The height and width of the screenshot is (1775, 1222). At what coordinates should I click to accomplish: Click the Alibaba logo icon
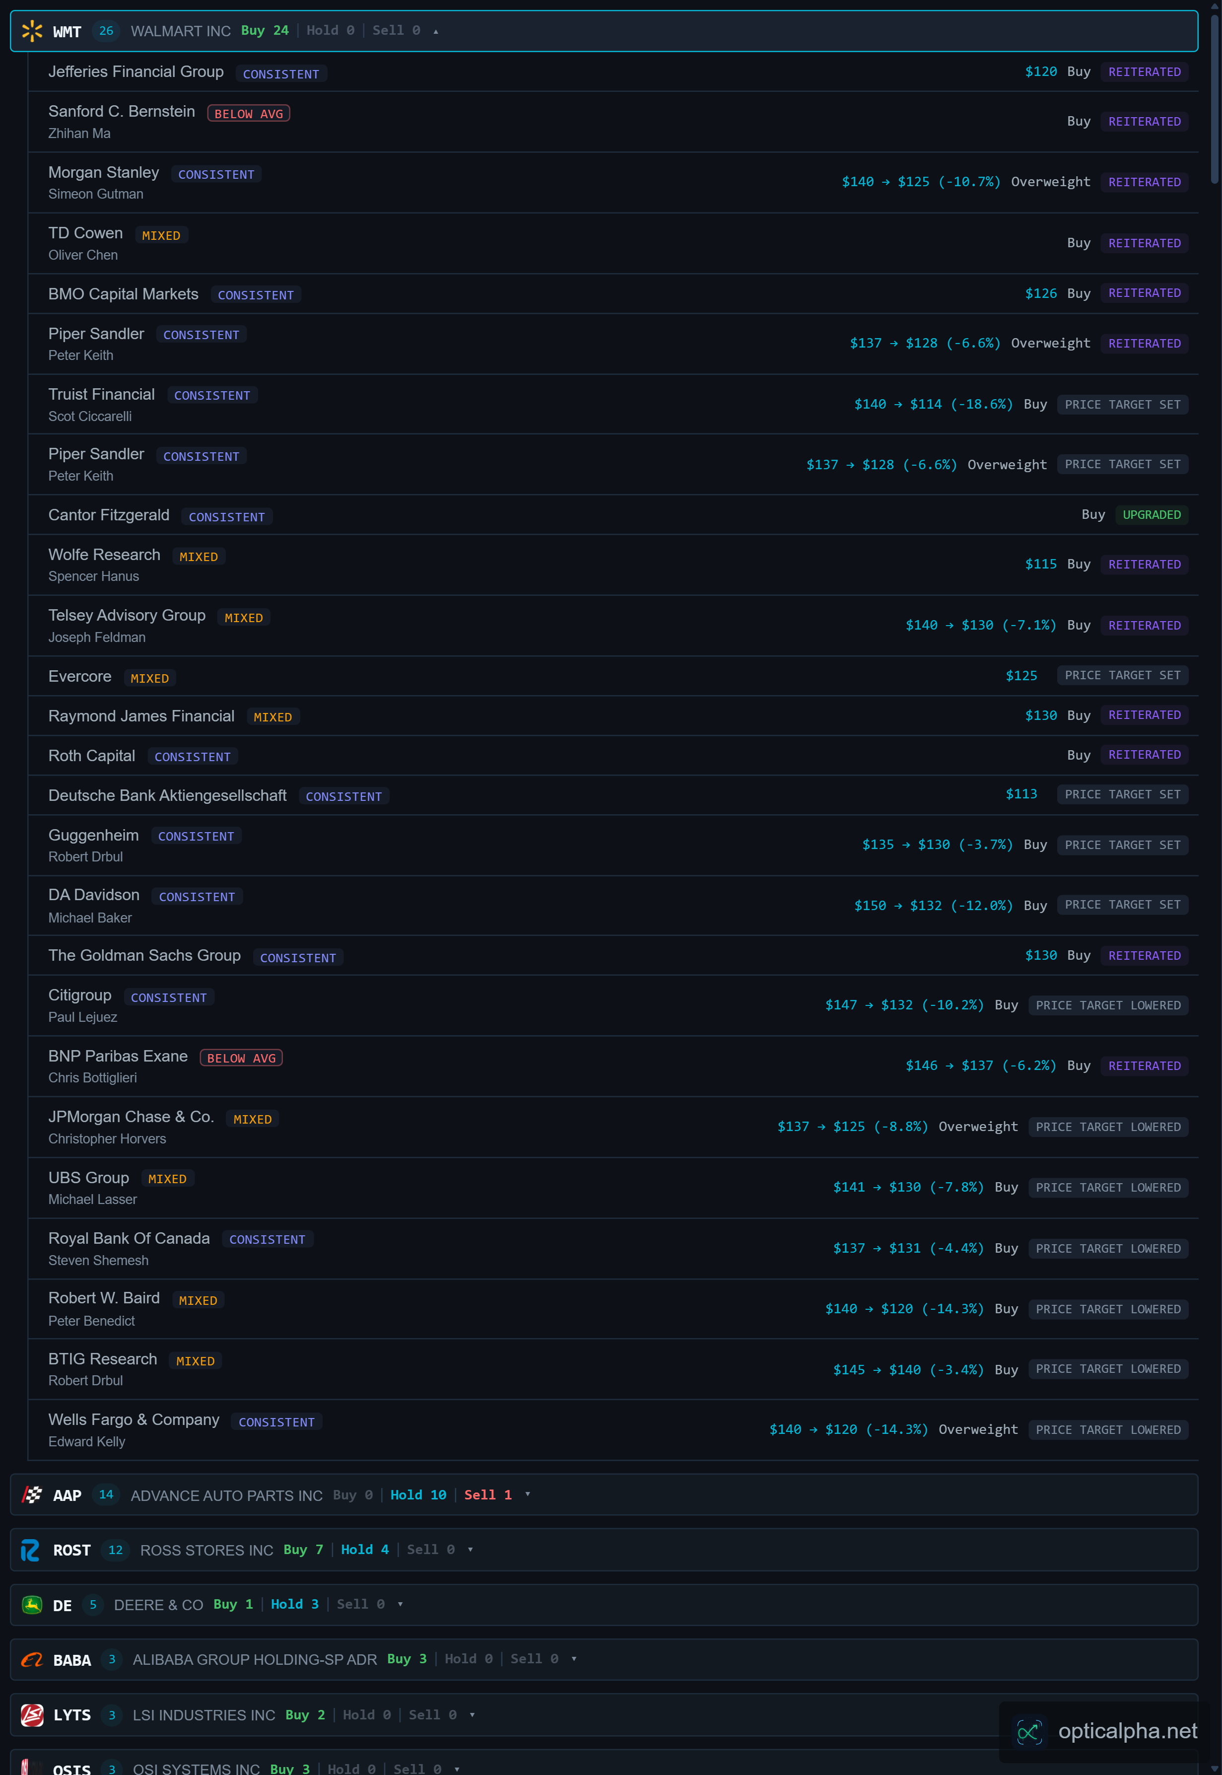32,1659
